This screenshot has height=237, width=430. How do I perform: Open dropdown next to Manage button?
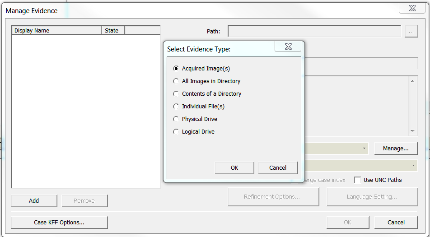coord(364,148)
